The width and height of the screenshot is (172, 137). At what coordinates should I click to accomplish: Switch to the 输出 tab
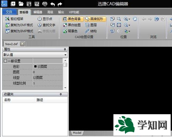point(61,12)
